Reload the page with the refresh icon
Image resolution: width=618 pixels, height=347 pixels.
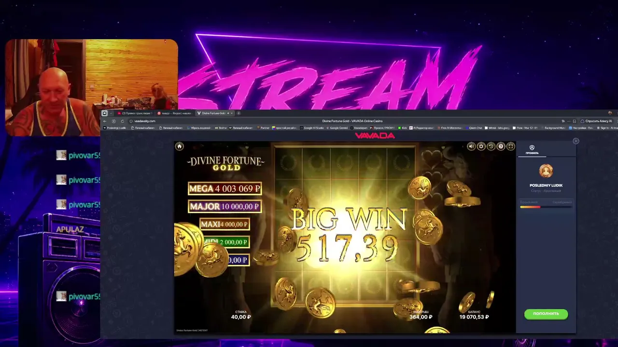(x=122, y=121)
